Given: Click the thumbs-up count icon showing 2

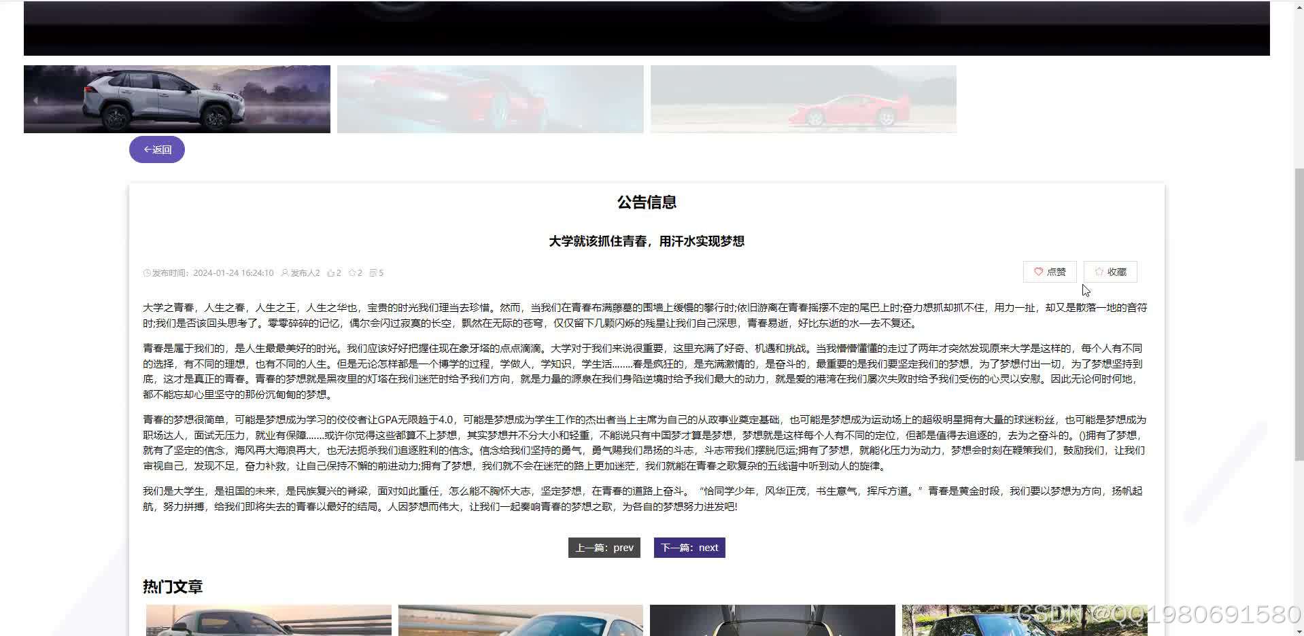Looking at the screenshot, I should 332,272.
